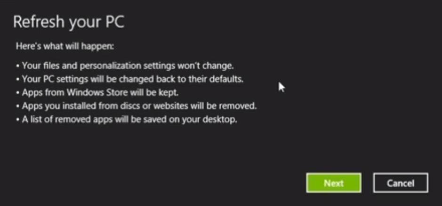
Task: Click the green Next button
Action: 334,183
